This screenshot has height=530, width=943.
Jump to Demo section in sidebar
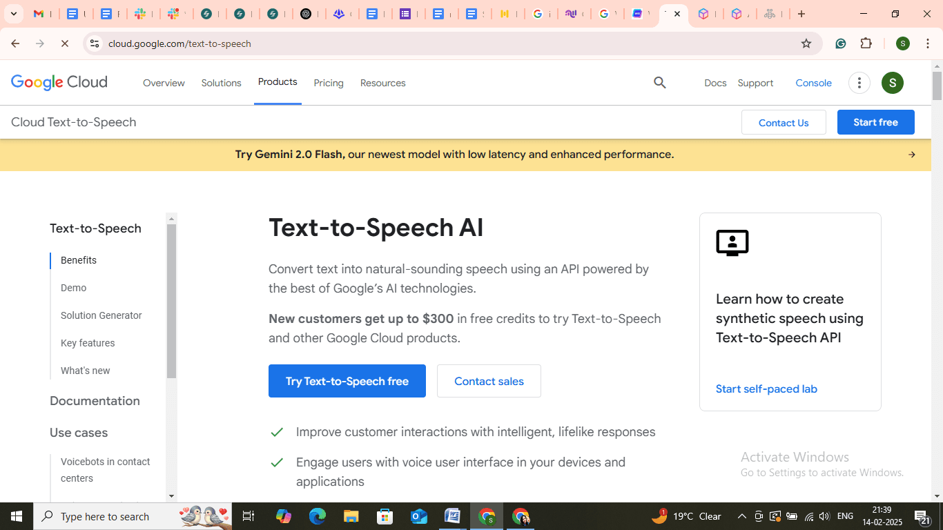click(x=73, y=288)
